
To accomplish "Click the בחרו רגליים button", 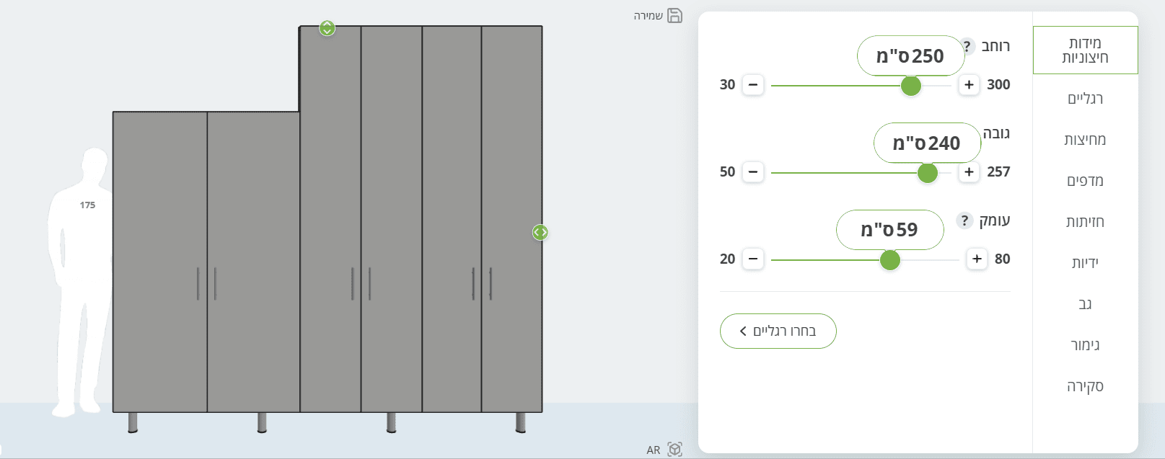I will coord(778,331).
